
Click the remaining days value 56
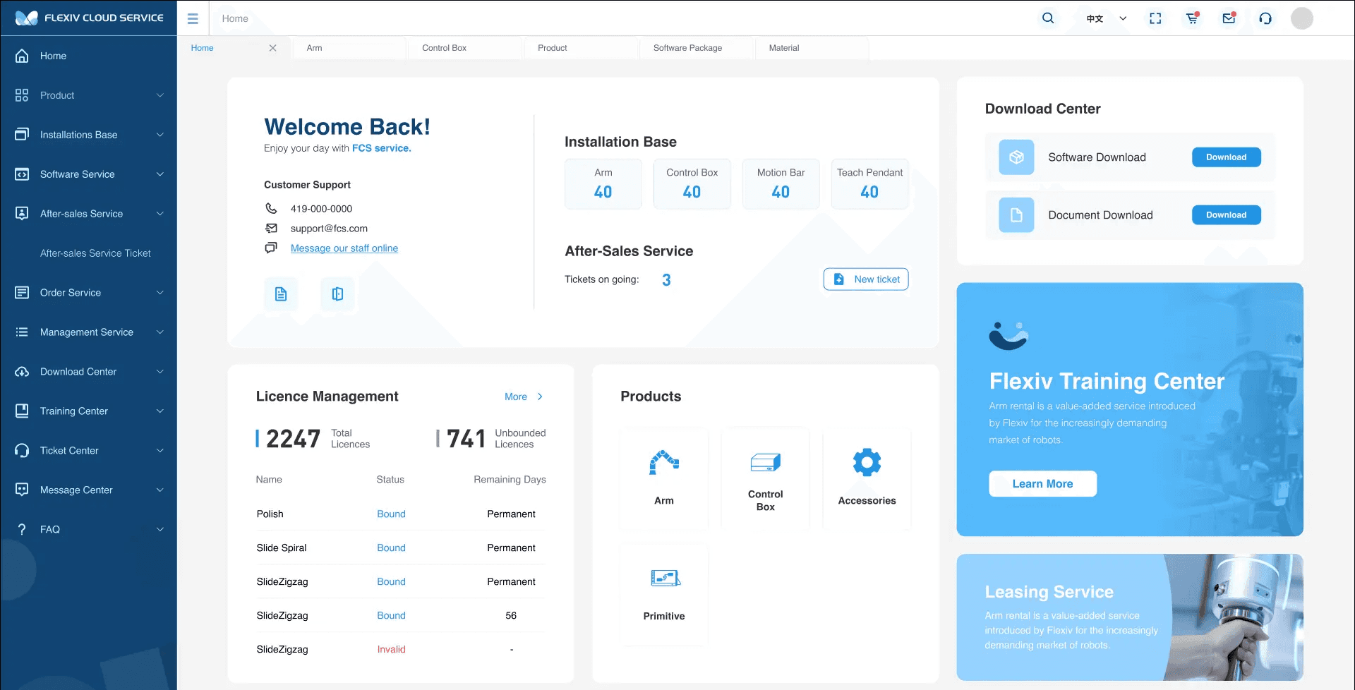(x=511, y=615)
